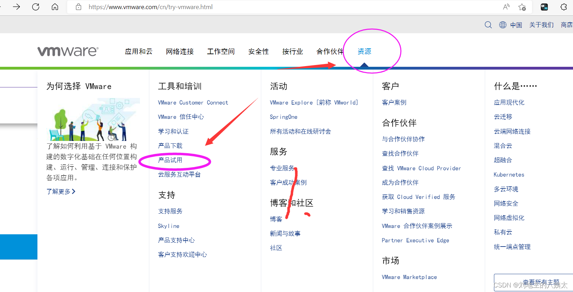573x292 pixels.
Task: Open VMware 信任中心 link
Action: pyautogui.click(x=181, y=117)
